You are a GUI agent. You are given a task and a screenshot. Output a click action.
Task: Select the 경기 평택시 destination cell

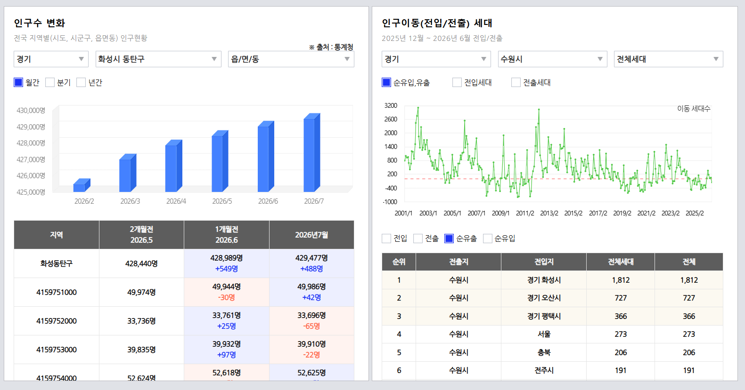(544, 316)
